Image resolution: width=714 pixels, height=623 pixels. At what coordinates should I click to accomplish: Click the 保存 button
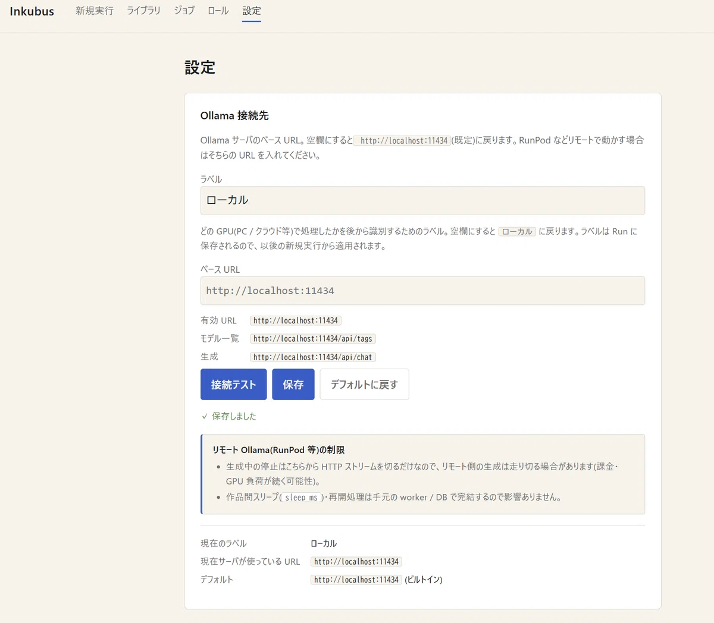tap(293, 385)
